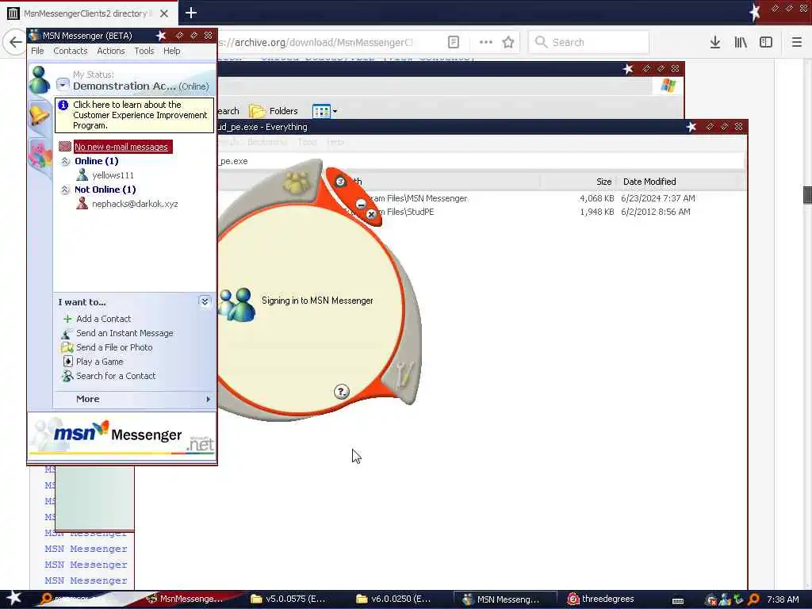Click the blue info icon in the notification box
Viewport: 812px width, 609px height.
coord(63,105)
